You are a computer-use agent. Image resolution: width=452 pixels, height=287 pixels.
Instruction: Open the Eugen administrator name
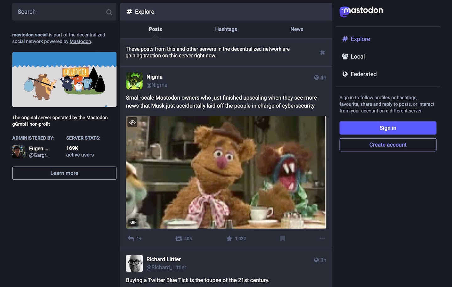coord(39,149)
